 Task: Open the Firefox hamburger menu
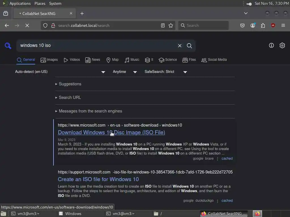(283, 25)
